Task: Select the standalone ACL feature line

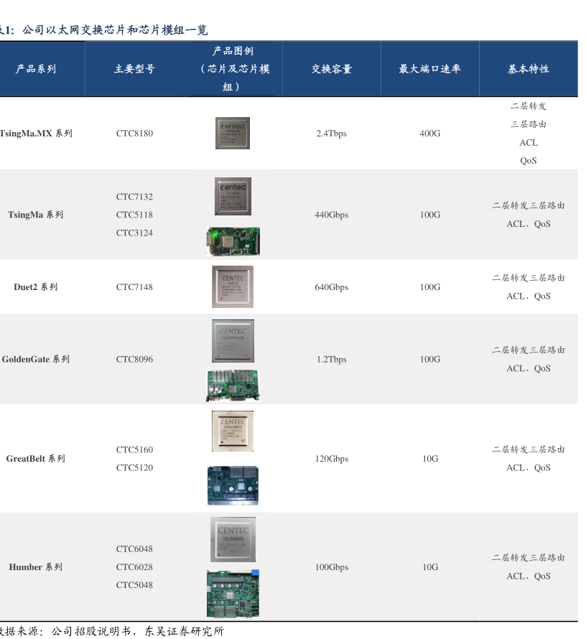Action: click(529, 143)
